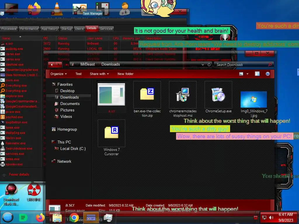Select the a.scr process row in Task Manager
This screenshot has height=224, width=299.
pos(21,43)
